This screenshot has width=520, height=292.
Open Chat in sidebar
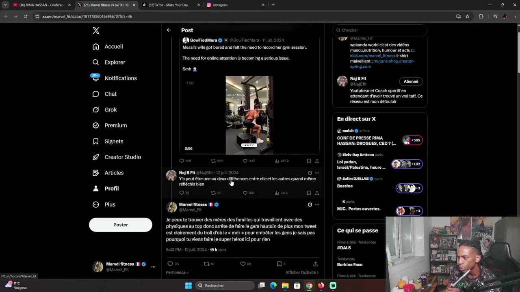tap(104, 94)
